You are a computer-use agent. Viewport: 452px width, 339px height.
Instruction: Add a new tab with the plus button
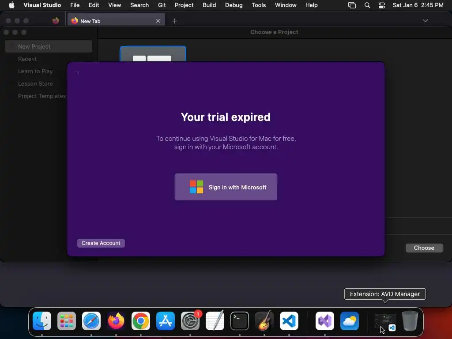point(174,21)
